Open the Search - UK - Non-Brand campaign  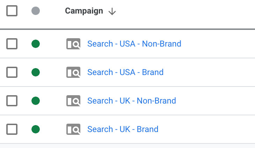click(x=132, y=101)
